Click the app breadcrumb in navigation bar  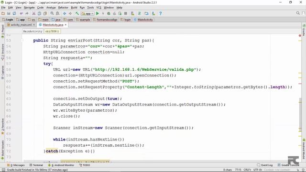pos(21,20)
